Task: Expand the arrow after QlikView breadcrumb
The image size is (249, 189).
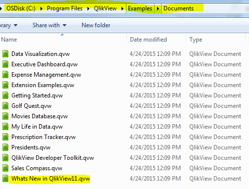Action: tap(123, 8)
